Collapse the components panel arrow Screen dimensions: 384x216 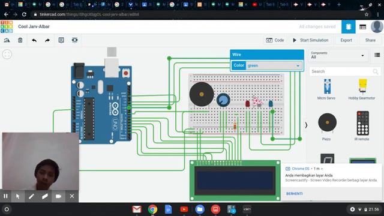click(x=306, y=125)
